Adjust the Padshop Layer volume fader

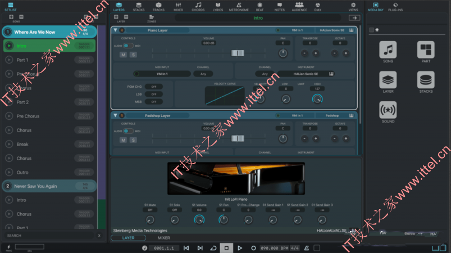[238, 138]
